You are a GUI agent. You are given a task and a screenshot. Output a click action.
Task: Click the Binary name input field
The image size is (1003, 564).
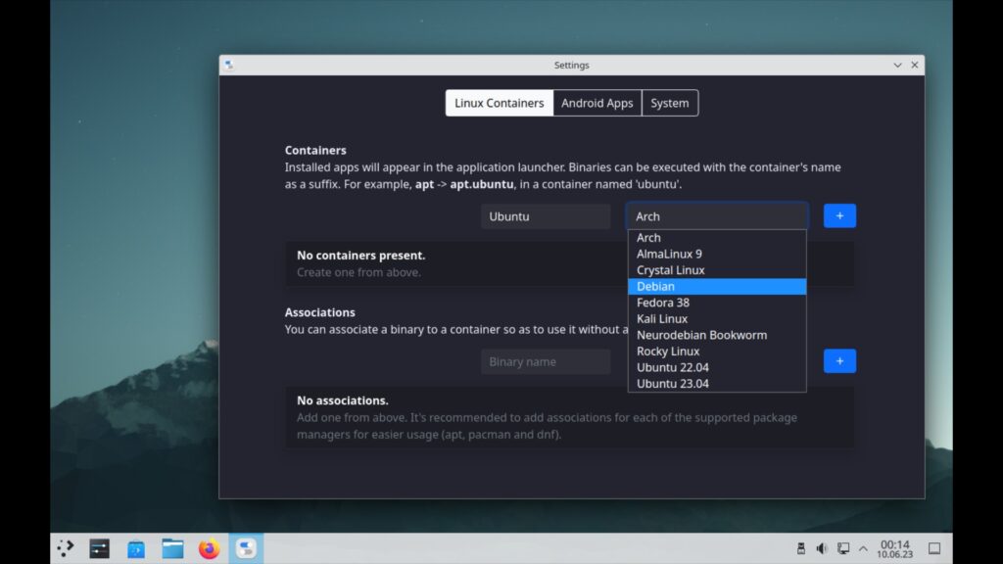pos(546,361)
